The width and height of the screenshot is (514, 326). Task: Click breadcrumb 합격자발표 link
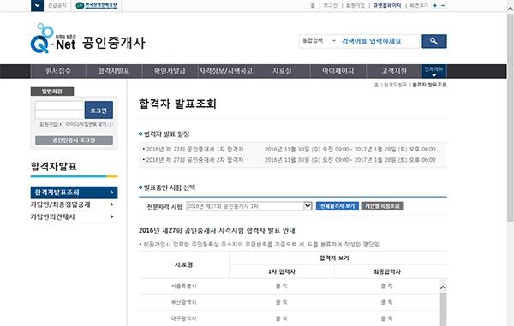coord(395,85)
